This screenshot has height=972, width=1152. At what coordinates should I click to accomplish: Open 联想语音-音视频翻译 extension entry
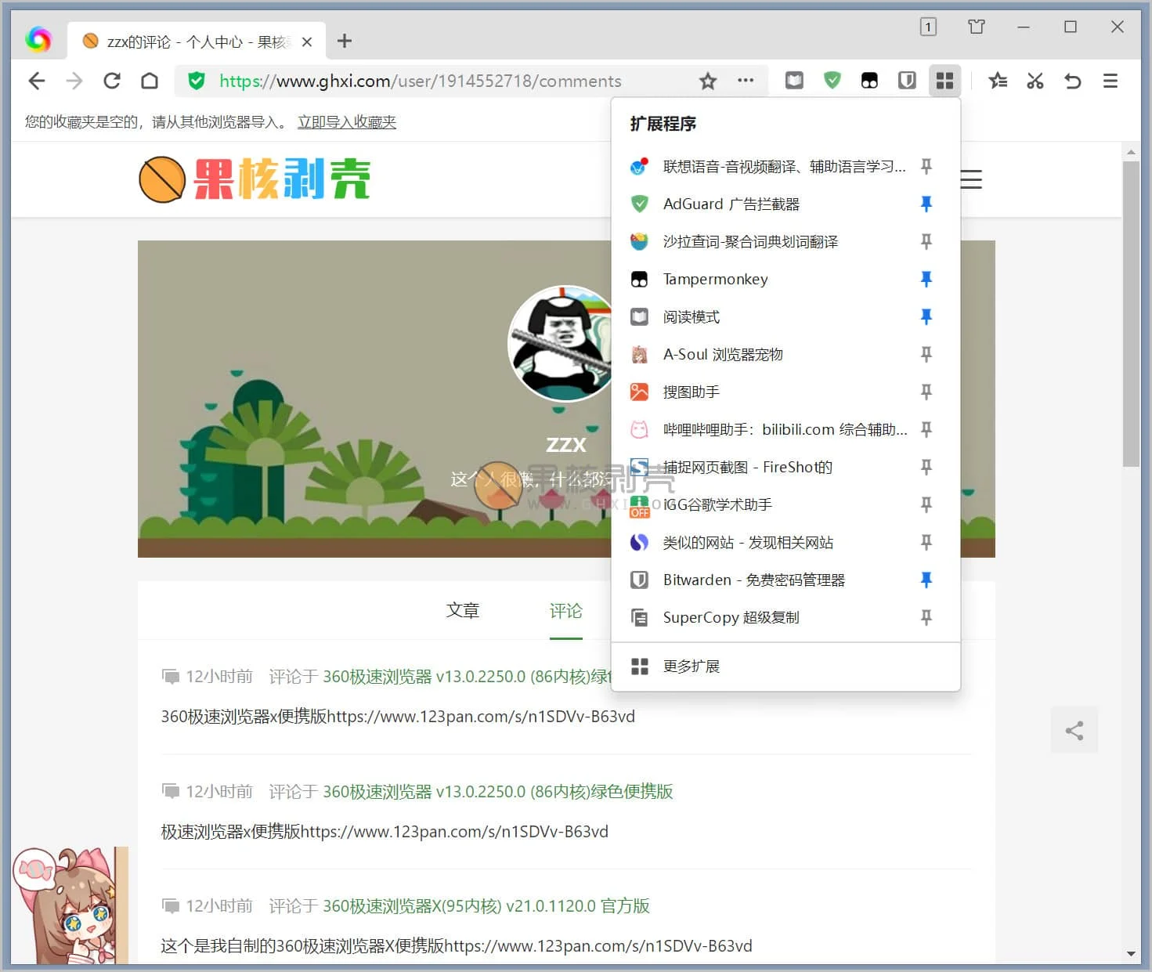pos(784,167)
